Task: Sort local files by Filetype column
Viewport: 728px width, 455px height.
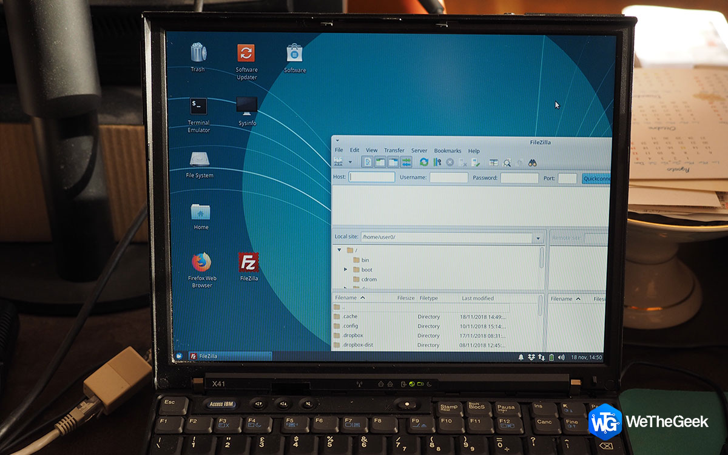Action: 428,298
